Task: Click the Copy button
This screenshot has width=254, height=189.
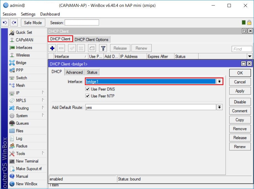Action: (x=240, y=120)
